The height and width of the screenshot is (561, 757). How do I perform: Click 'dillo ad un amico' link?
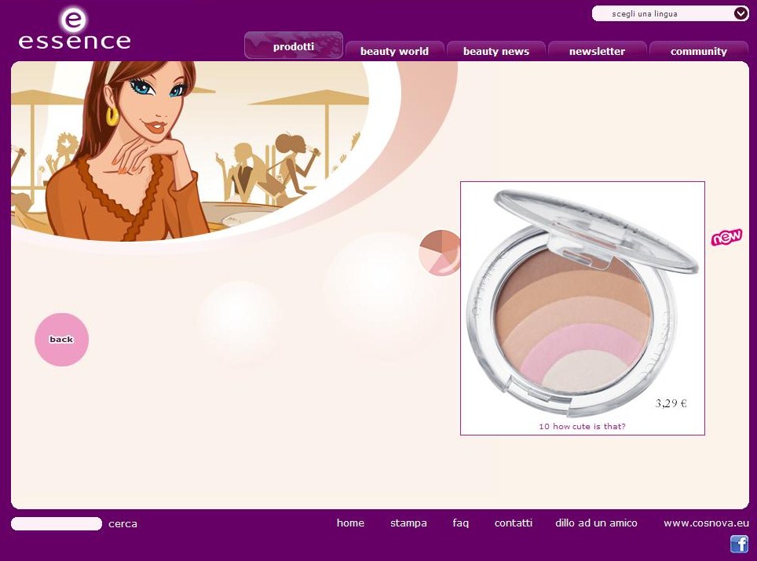tap(596, 523)
